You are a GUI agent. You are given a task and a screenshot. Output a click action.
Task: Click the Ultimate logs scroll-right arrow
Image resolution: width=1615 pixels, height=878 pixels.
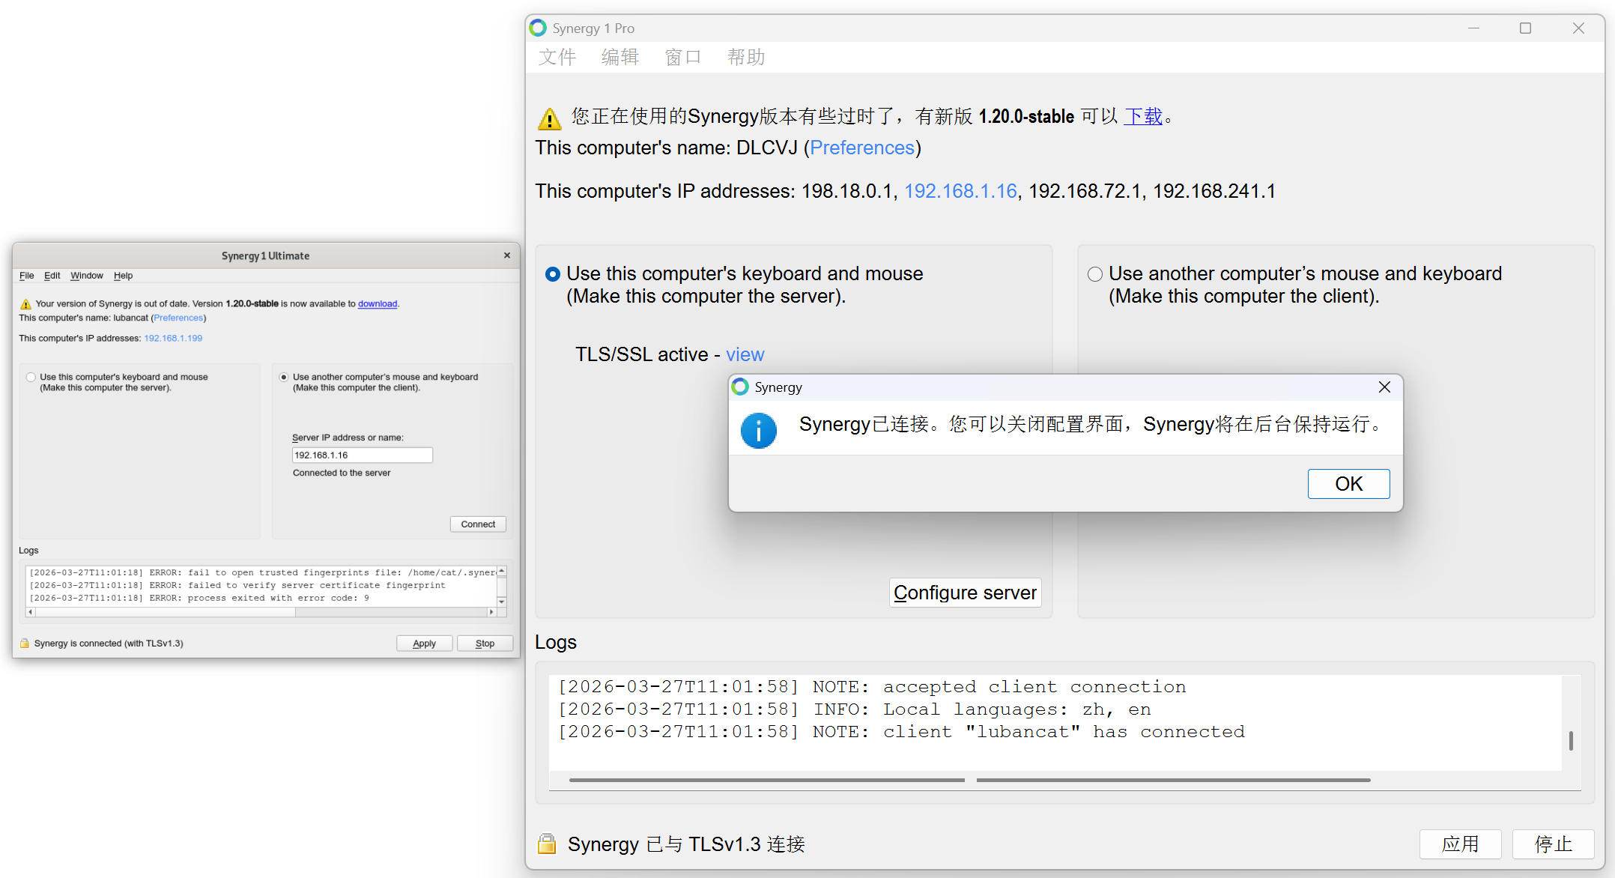point(491,612)
